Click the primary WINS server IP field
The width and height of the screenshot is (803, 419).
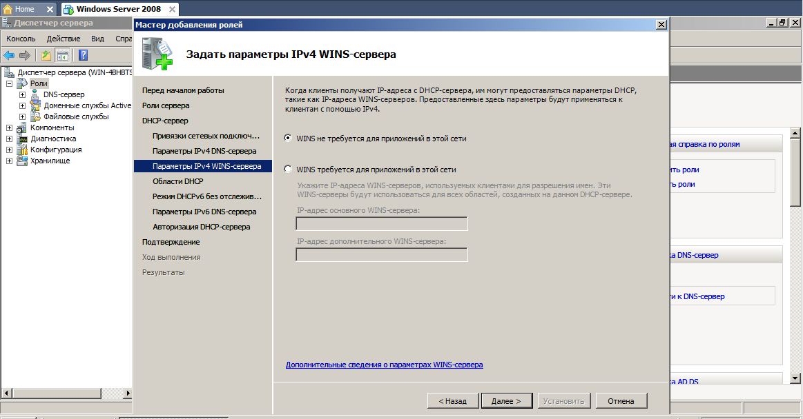coord(382,224)
